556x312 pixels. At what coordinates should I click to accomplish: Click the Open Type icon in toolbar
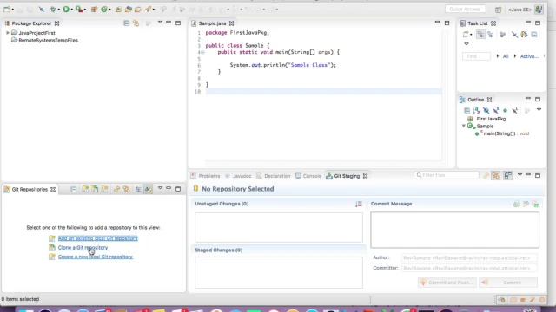click(x=118, y=10)
